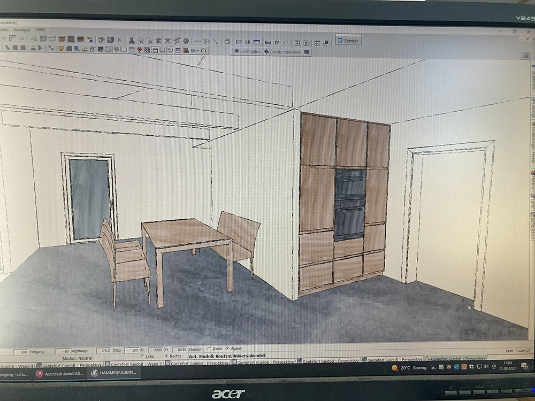Click the checkerboard pattern icon
This screenshot has height=401, width=535.
coord(147,50)
